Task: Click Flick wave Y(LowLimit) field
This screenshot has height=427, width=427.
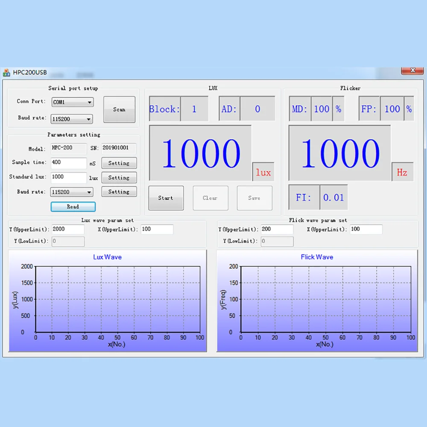Action: [x=277, y=241]
